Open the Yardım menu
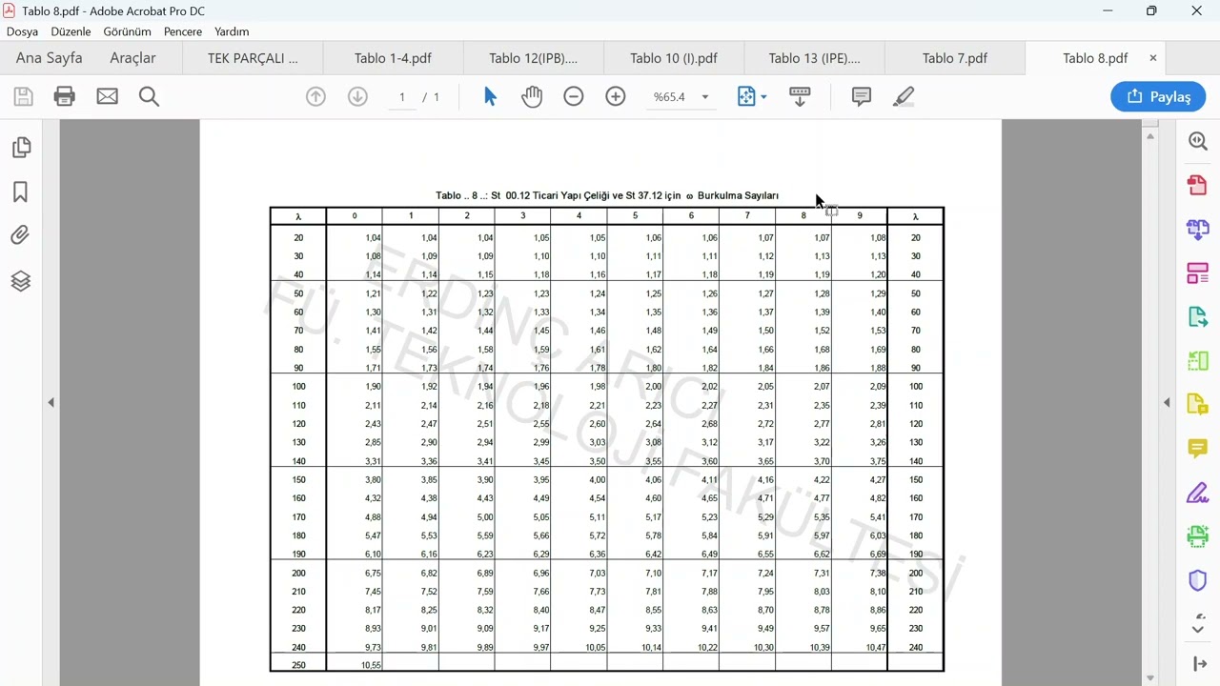1220x686 pixels. tap(232, 31)
